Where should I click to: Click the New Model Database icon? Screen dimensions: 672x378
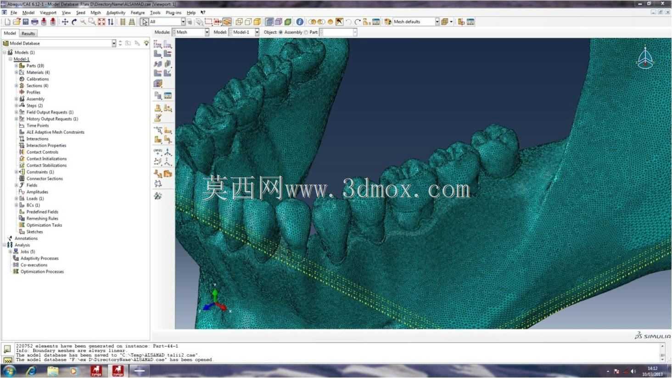[x=8, y=22]
